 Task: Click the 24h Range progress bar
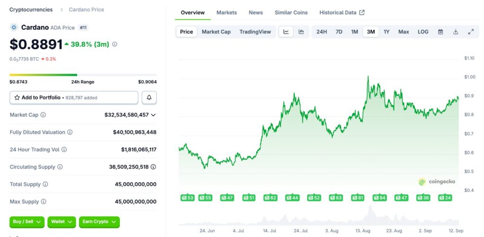[x=83, y=75]
